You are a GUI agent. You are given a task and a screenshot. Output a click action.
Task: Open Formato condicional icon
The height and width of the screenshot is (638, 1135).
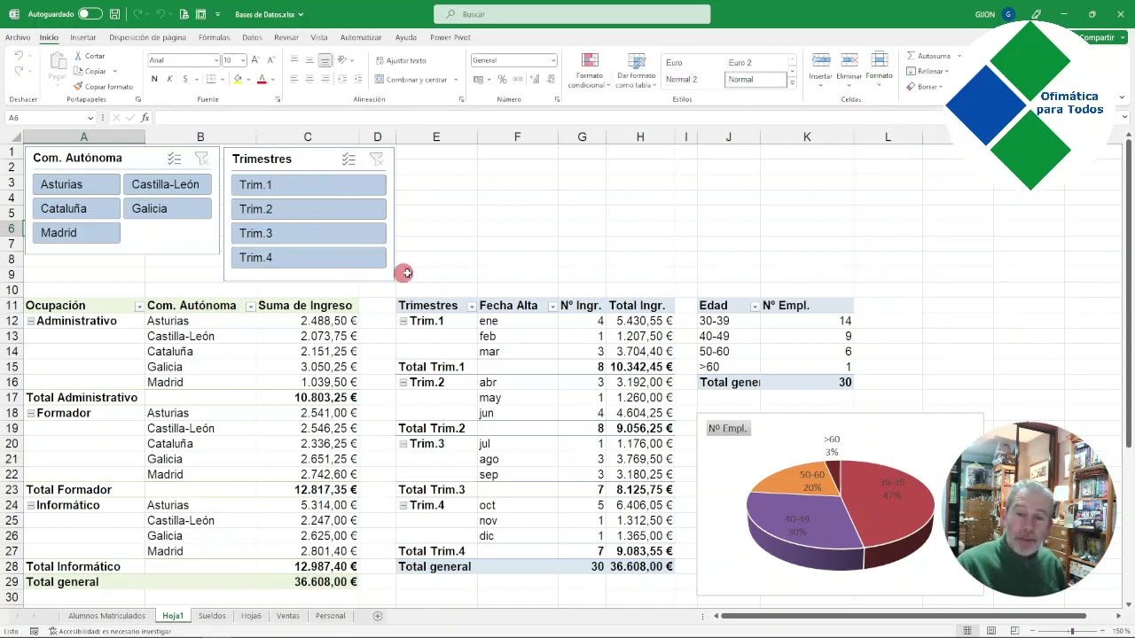pyautogui.click(x=590, y=60)
